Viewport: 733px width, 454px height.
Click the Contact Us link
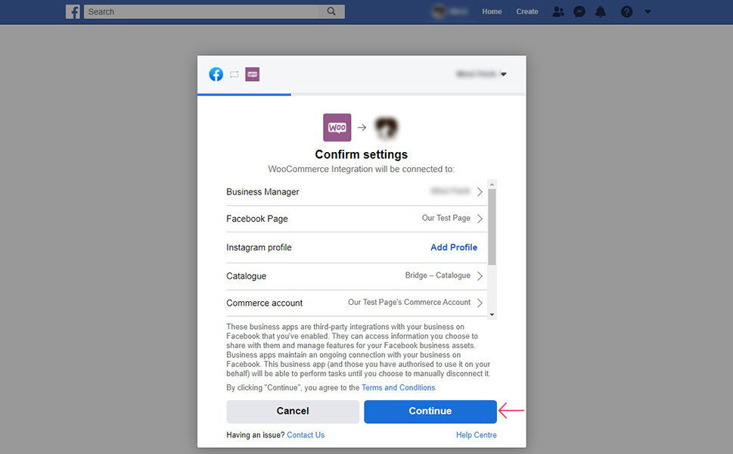coord(306,435)
